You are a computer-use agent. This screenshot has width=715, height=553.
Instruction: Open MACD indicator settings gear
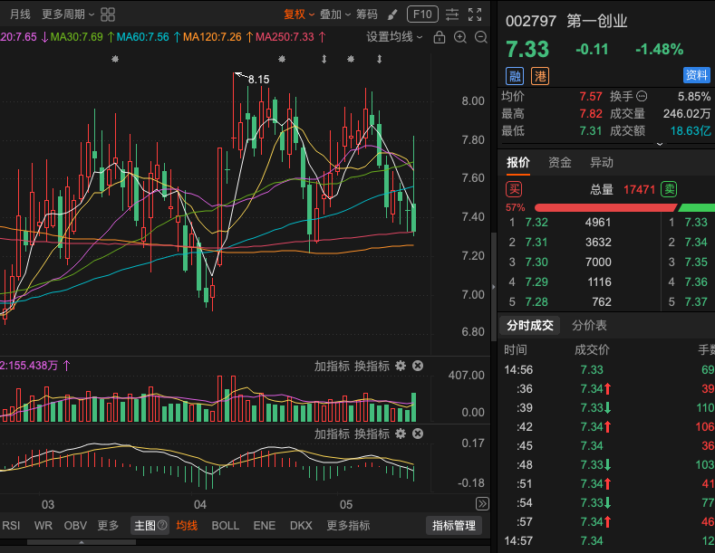401,434
